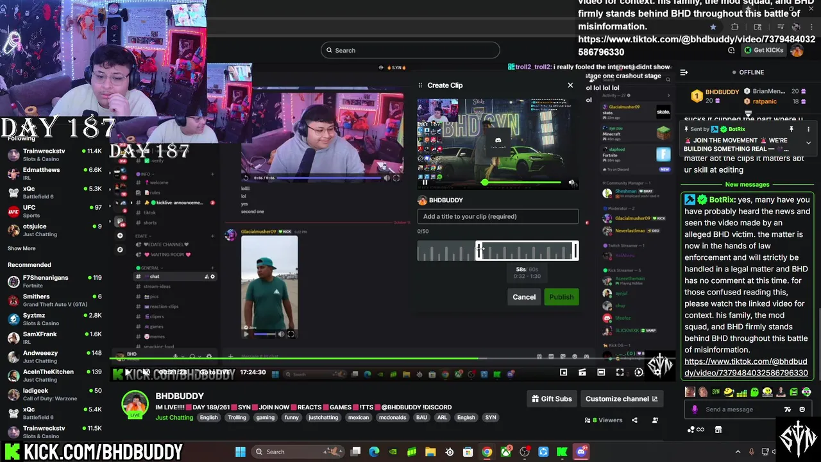Mute the clip preview volume icon
The width and height of the screenshot is (821, 462).
571,182
